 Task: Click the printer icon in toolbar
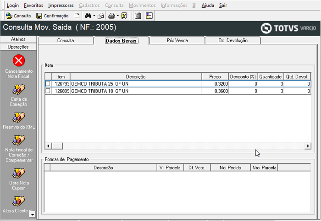111,16
